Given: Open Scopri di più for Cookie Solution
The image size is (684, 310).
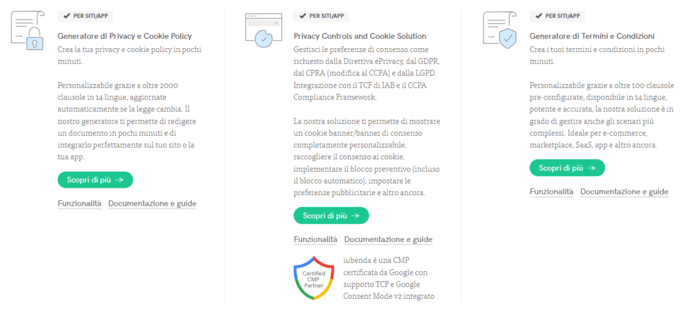Looking at the screenshot, I should [331, 216].
